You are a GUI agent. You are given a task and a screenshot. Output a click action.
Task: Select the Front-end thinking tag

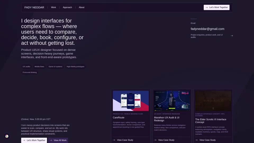(30, 73)
